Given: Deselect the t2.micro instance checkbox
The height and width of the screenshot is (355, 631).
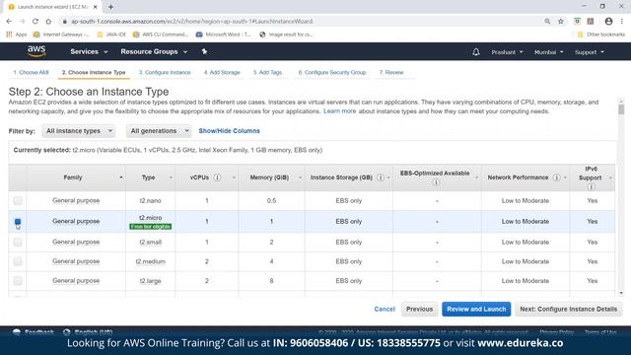Looking at the screenshot, I should coord(18,221).
